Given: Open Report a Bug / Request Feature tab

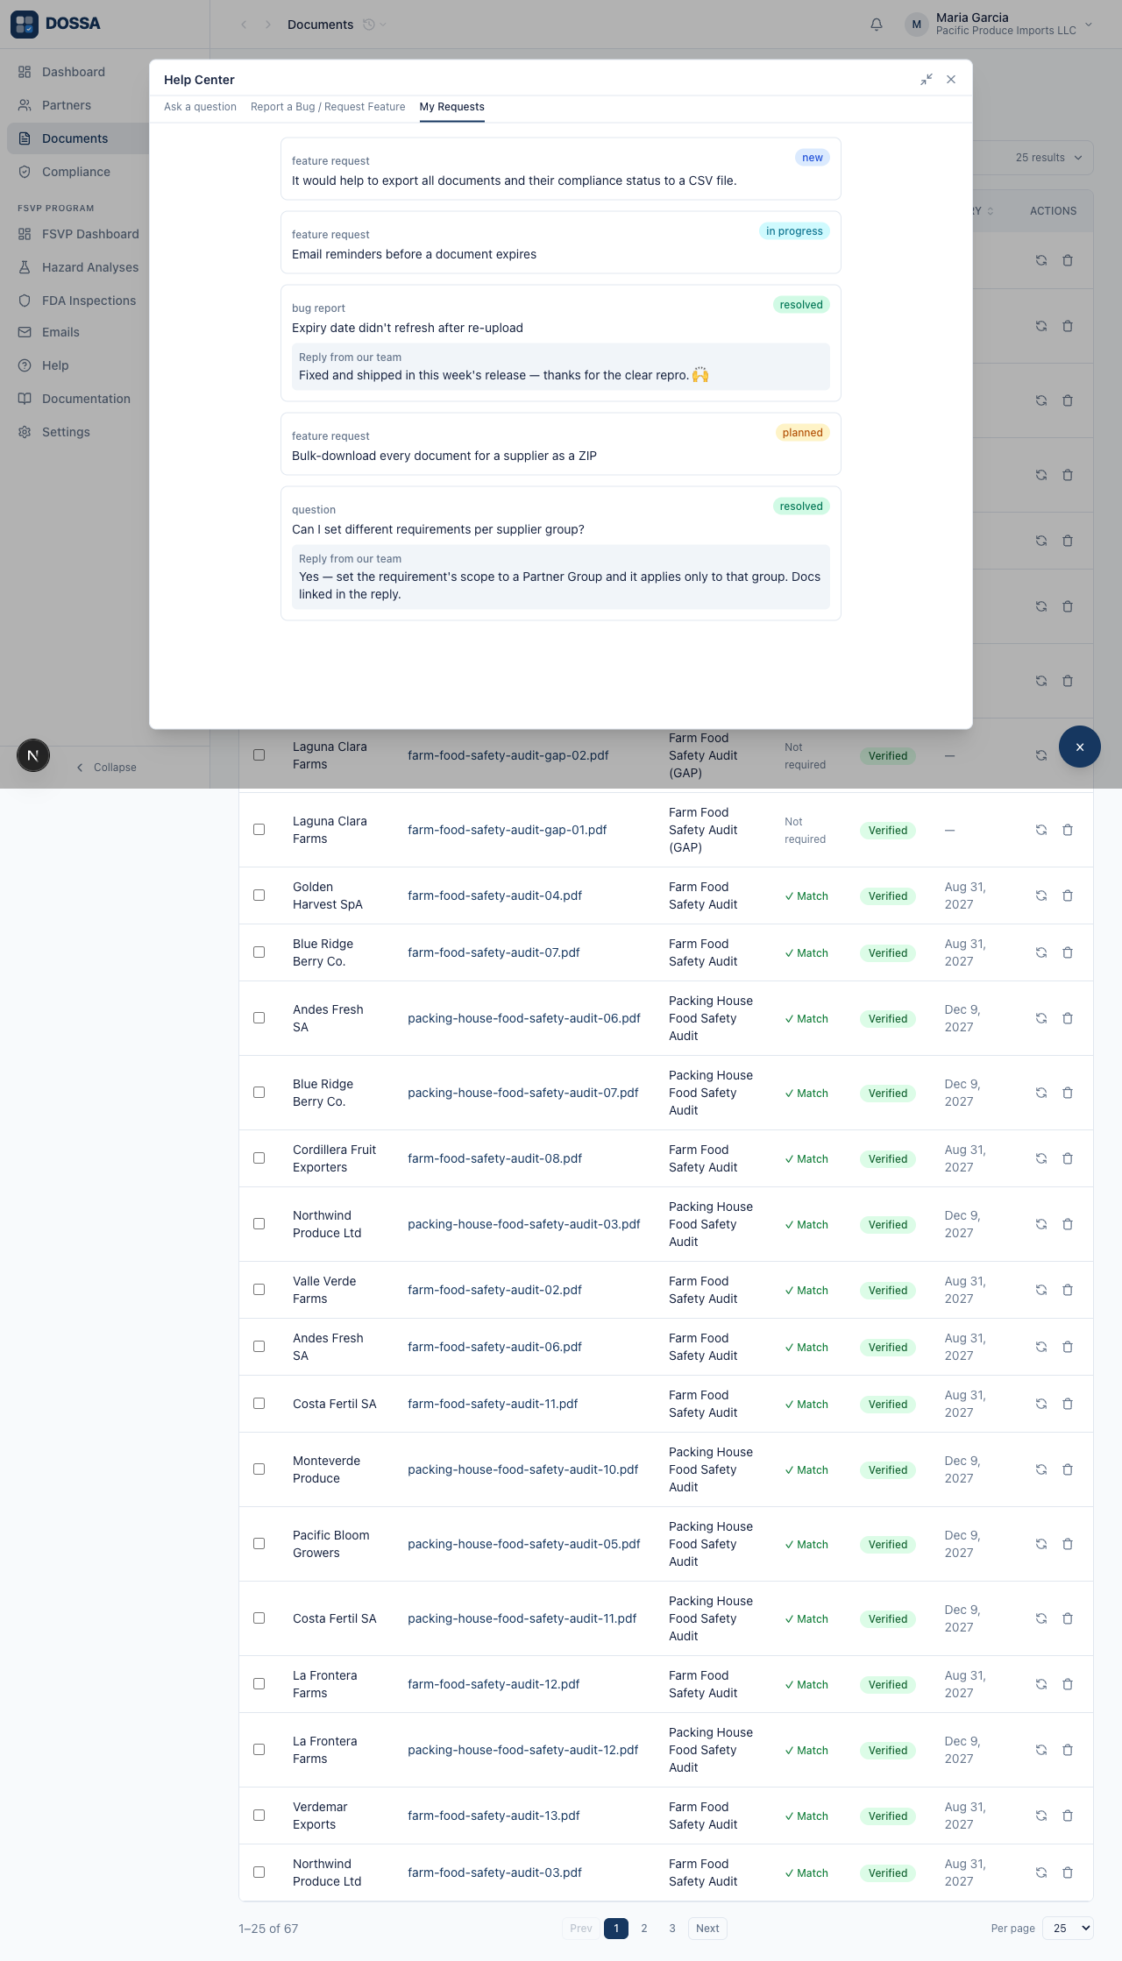Looking at the screenshot, I should click(328, 107).
